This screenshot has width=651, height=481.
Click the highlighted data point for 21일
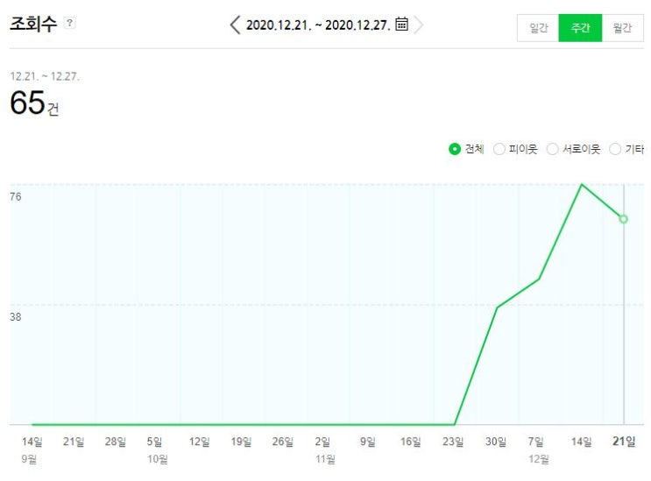pos(623,219)
